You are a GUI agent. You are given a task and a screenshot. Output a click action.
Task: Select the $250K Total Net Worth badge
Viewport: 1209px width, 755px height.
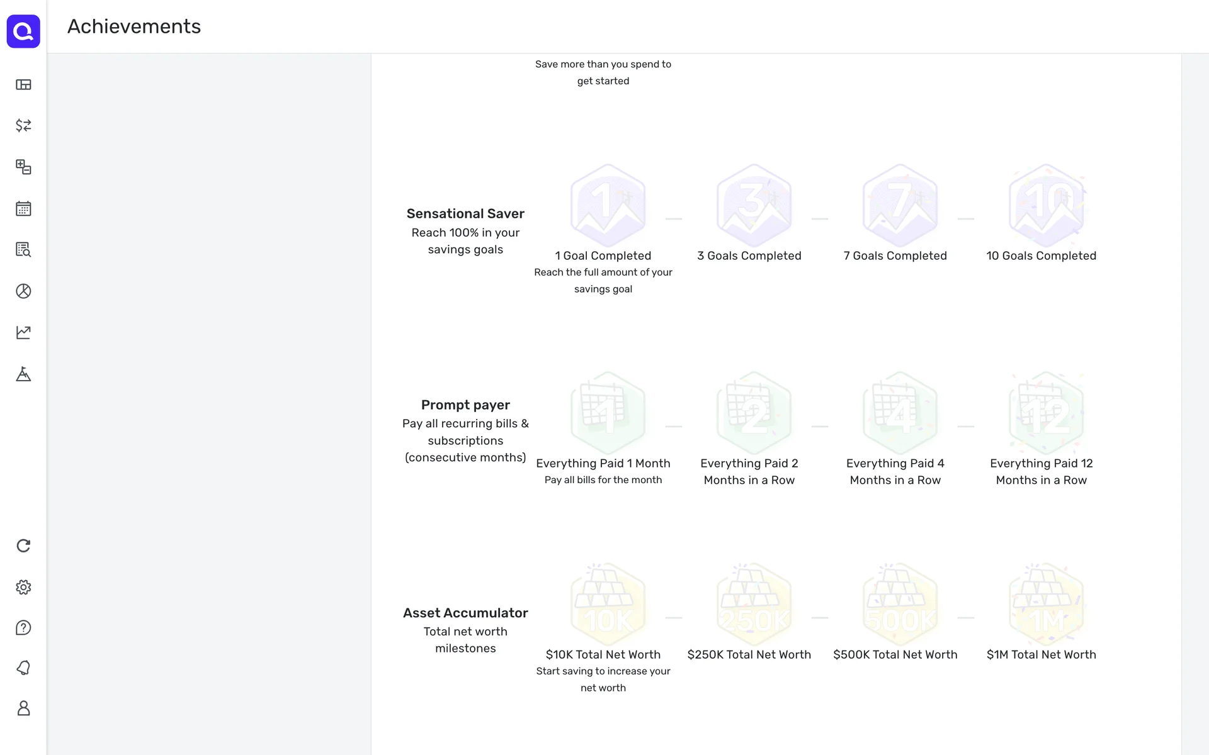click(x=754, y=604)
